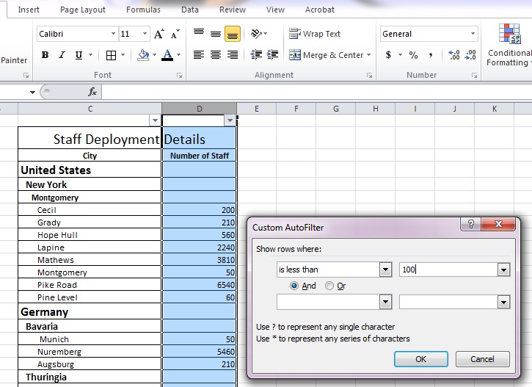The image size is (532, 387).
Task: Click Wrap Text
Action: [x=315, y=34]
